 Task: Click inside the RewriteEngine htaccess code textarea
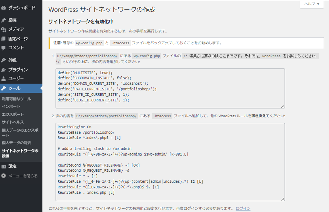(x=170, y=162)
